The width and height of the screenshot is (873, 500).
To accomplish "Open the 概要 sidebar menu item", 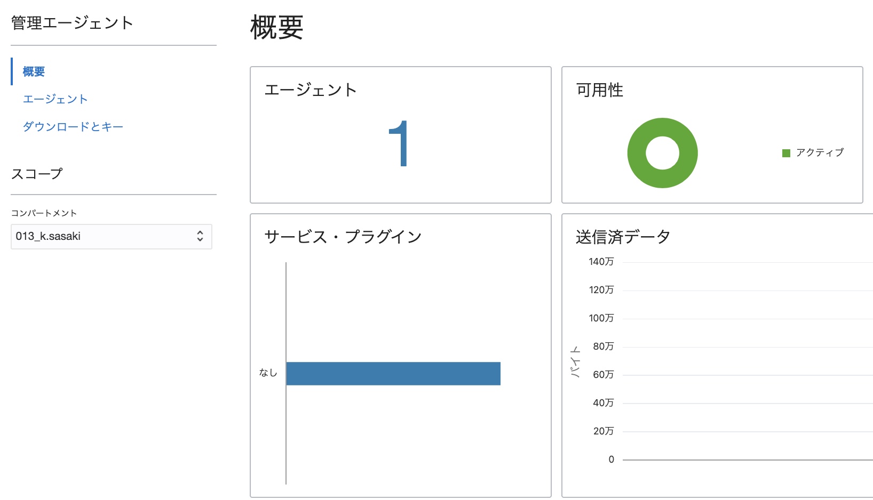I will pos(34,71).
